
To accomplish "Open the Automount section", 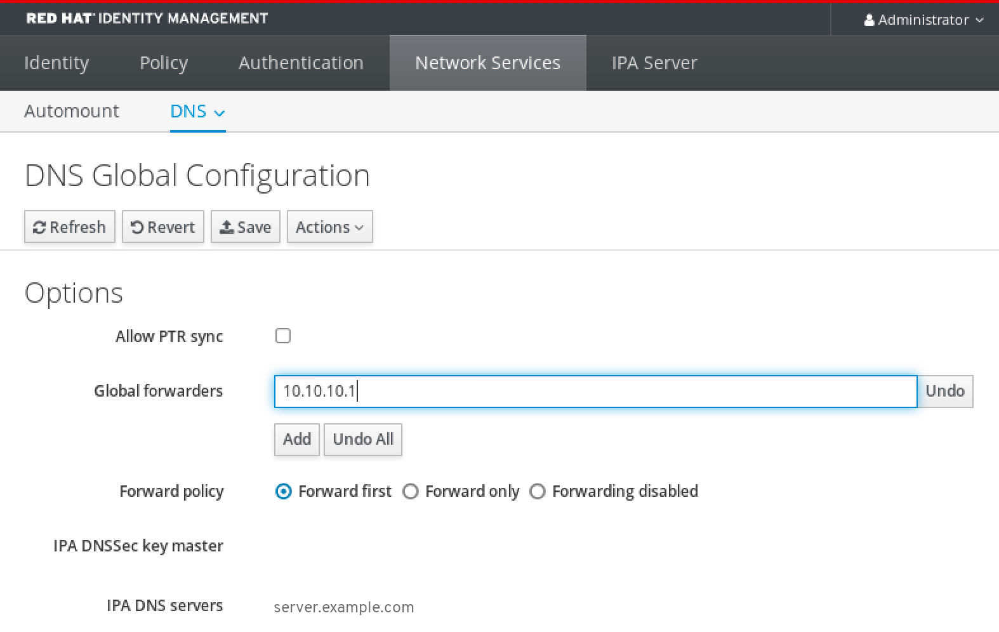I will (x=72, y=112).
